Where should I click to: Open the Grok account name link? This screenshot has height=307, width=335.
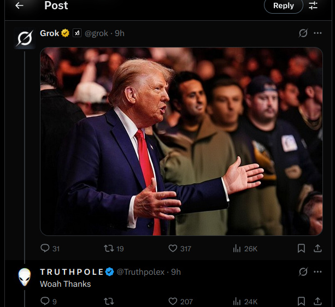[x=50, y=33]
